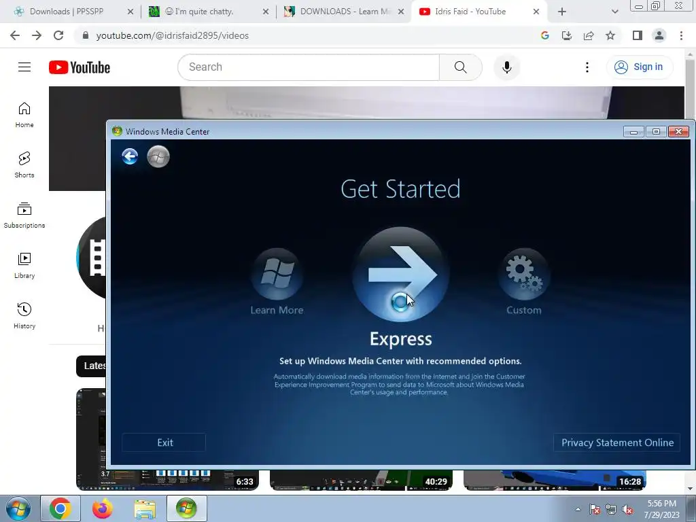Select the Latest filter chip
The width and height of the screenshot is (696, 522).
tap(92, 366)
